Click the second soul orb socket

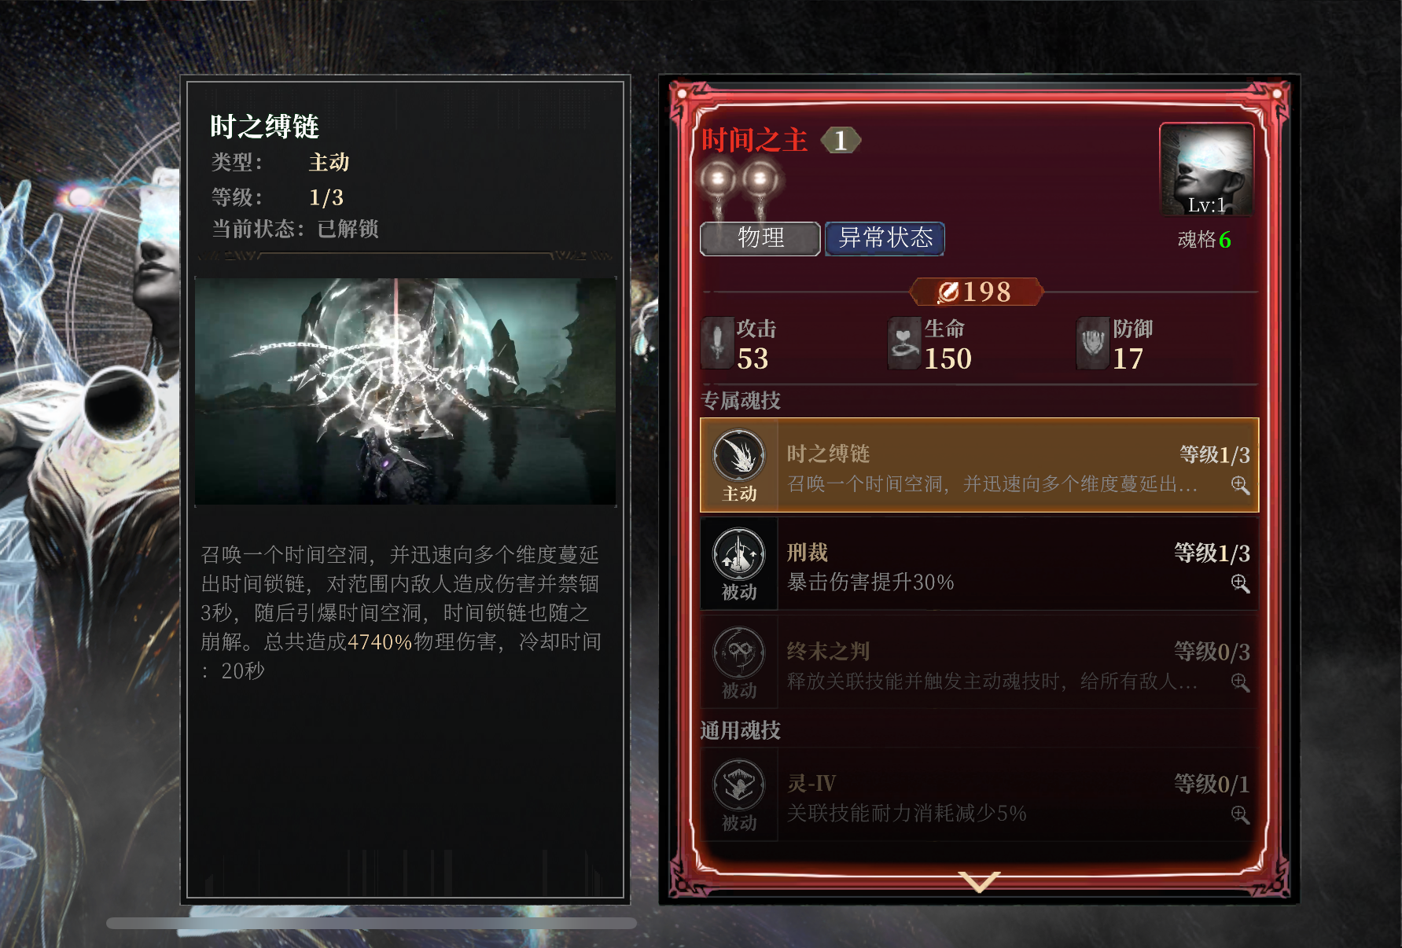(760, 180)
